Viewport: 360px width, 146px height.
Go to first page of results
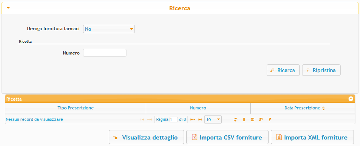(142, 120)
